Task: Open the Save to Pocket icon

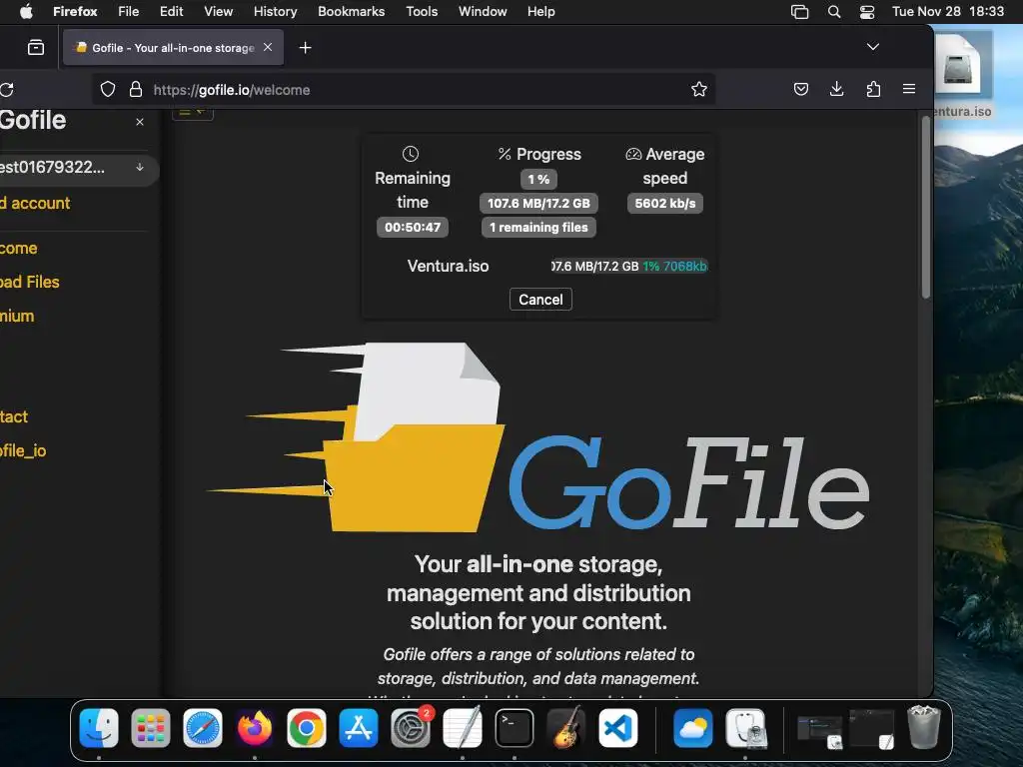Action: (801, 89)
